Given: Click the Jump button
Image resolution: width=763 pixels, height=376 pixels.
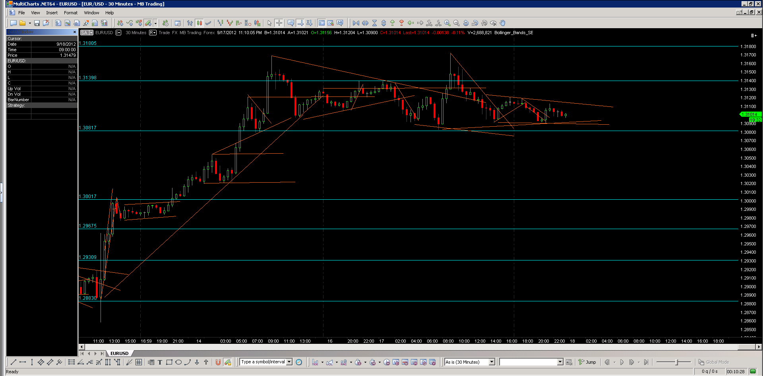Looking at the screenshot, I should (x=587, y=362).
